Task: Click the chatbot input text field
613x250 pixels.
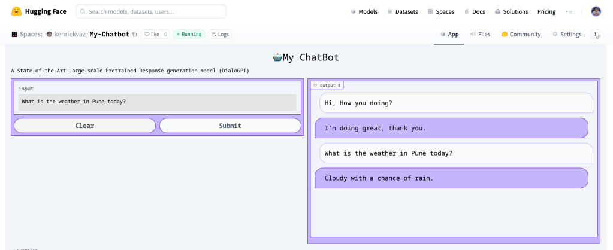Action: click(157, 102)
